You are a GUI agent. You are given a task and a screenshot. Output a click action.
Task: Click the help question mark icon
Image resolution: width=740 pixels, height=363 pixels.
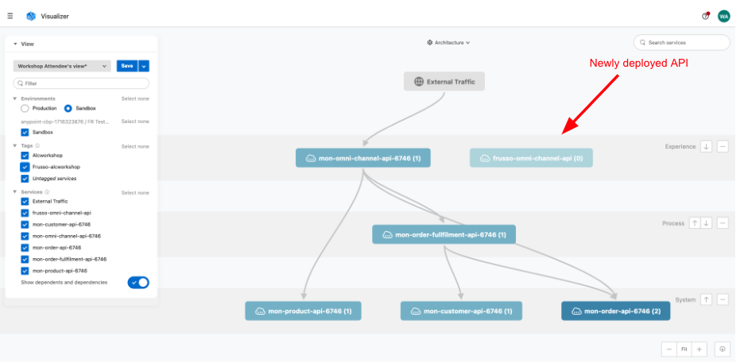pos(705,16)
